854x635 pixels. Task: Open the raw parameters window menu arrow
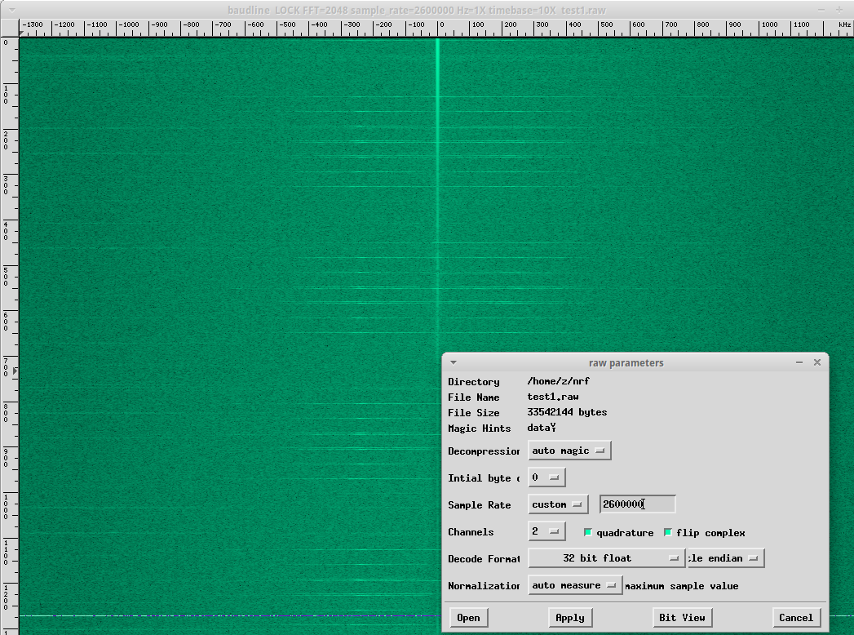(x=454, y=362)
